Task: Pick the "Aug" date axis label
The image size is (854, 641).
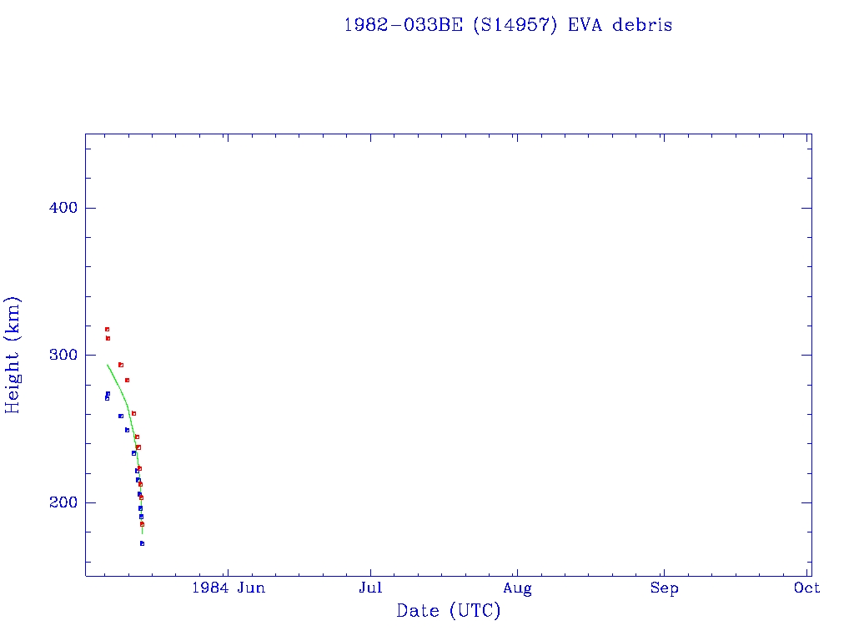Action: click(517, 588)
